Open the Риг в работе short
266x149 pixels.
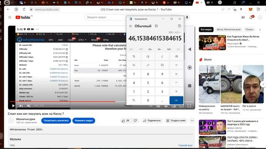click(x=253, y=84)
